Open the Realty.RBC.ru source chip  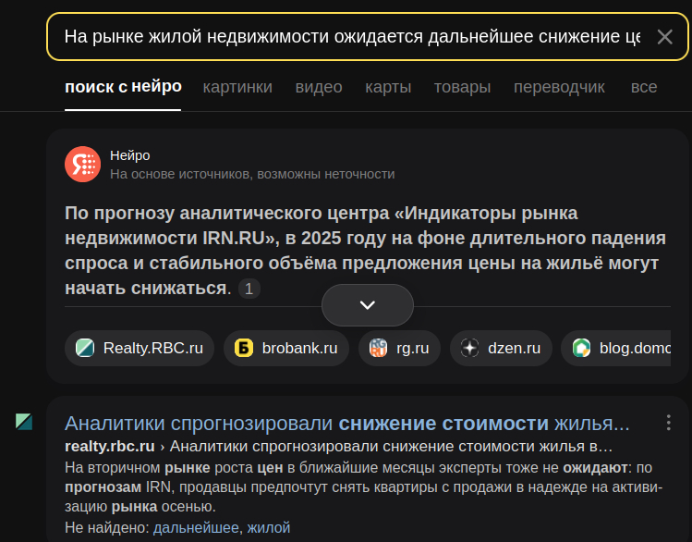point(140,348)
